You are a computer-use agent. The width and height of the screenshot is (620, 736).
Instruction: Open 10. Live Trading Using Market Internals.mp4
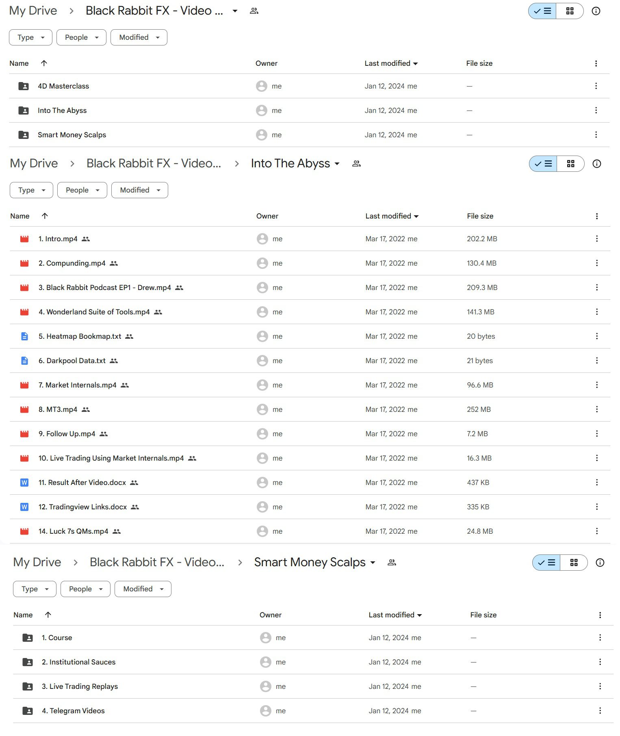pyautogui.click(x=111, y=458)
